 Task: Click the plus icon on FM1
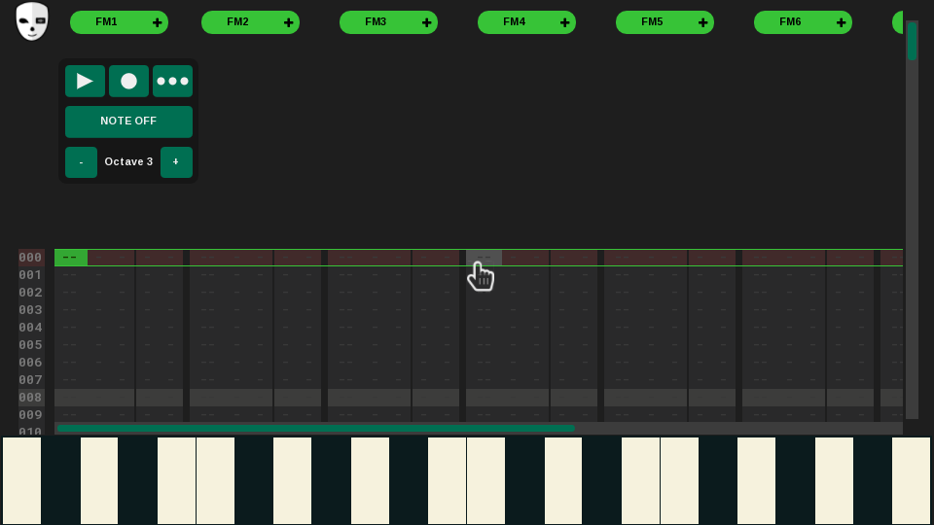pyautogui.click(x=158, y=22)
